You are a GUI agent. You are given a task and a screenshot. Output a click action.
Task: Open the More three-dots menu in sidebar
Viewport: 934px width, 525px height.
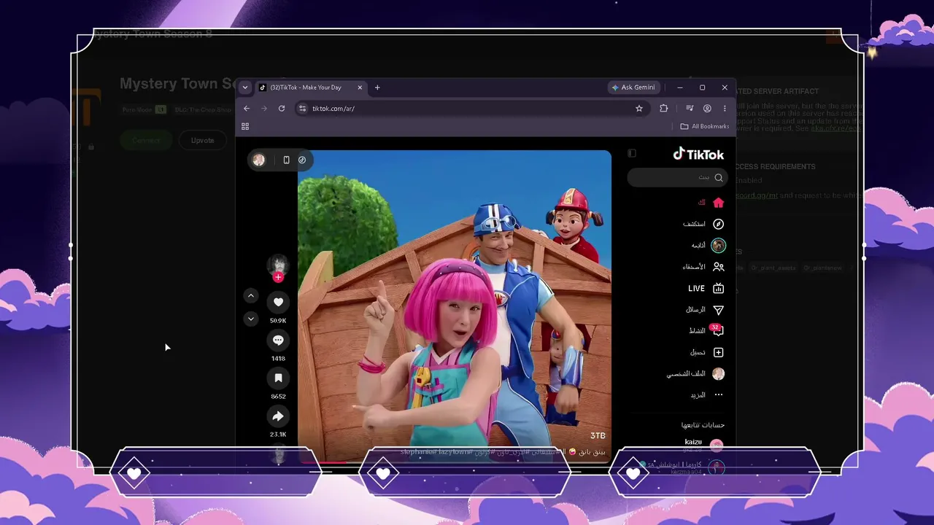[x=718, y=395]
